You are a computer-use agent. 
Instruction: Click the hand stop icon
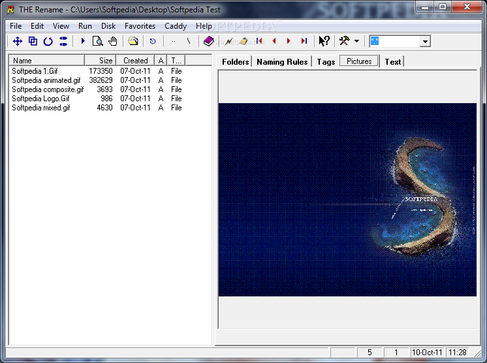pyautogui.click(x=113, y=41)
